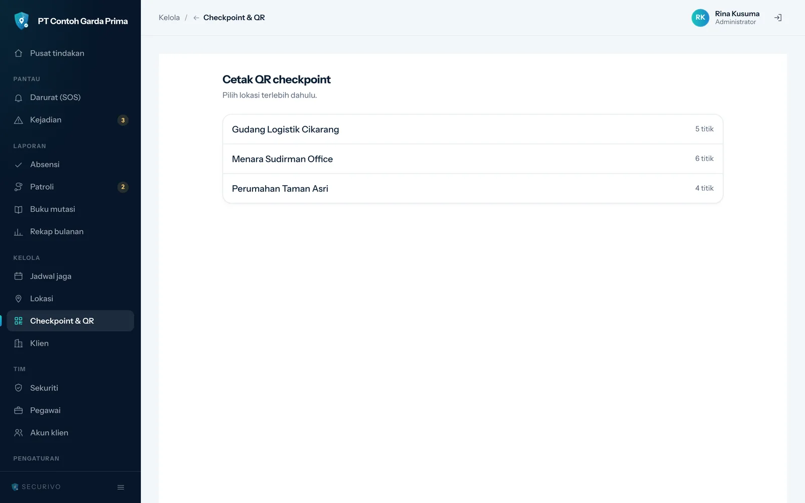Click the back arrow before Checkpoint & QR
805x503 pixels.
196,18
